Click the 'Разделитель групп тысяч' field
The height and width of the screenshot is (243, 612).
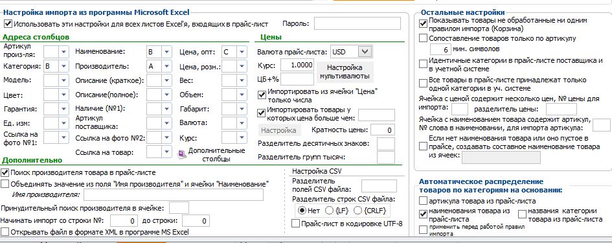tap(385, 157)
